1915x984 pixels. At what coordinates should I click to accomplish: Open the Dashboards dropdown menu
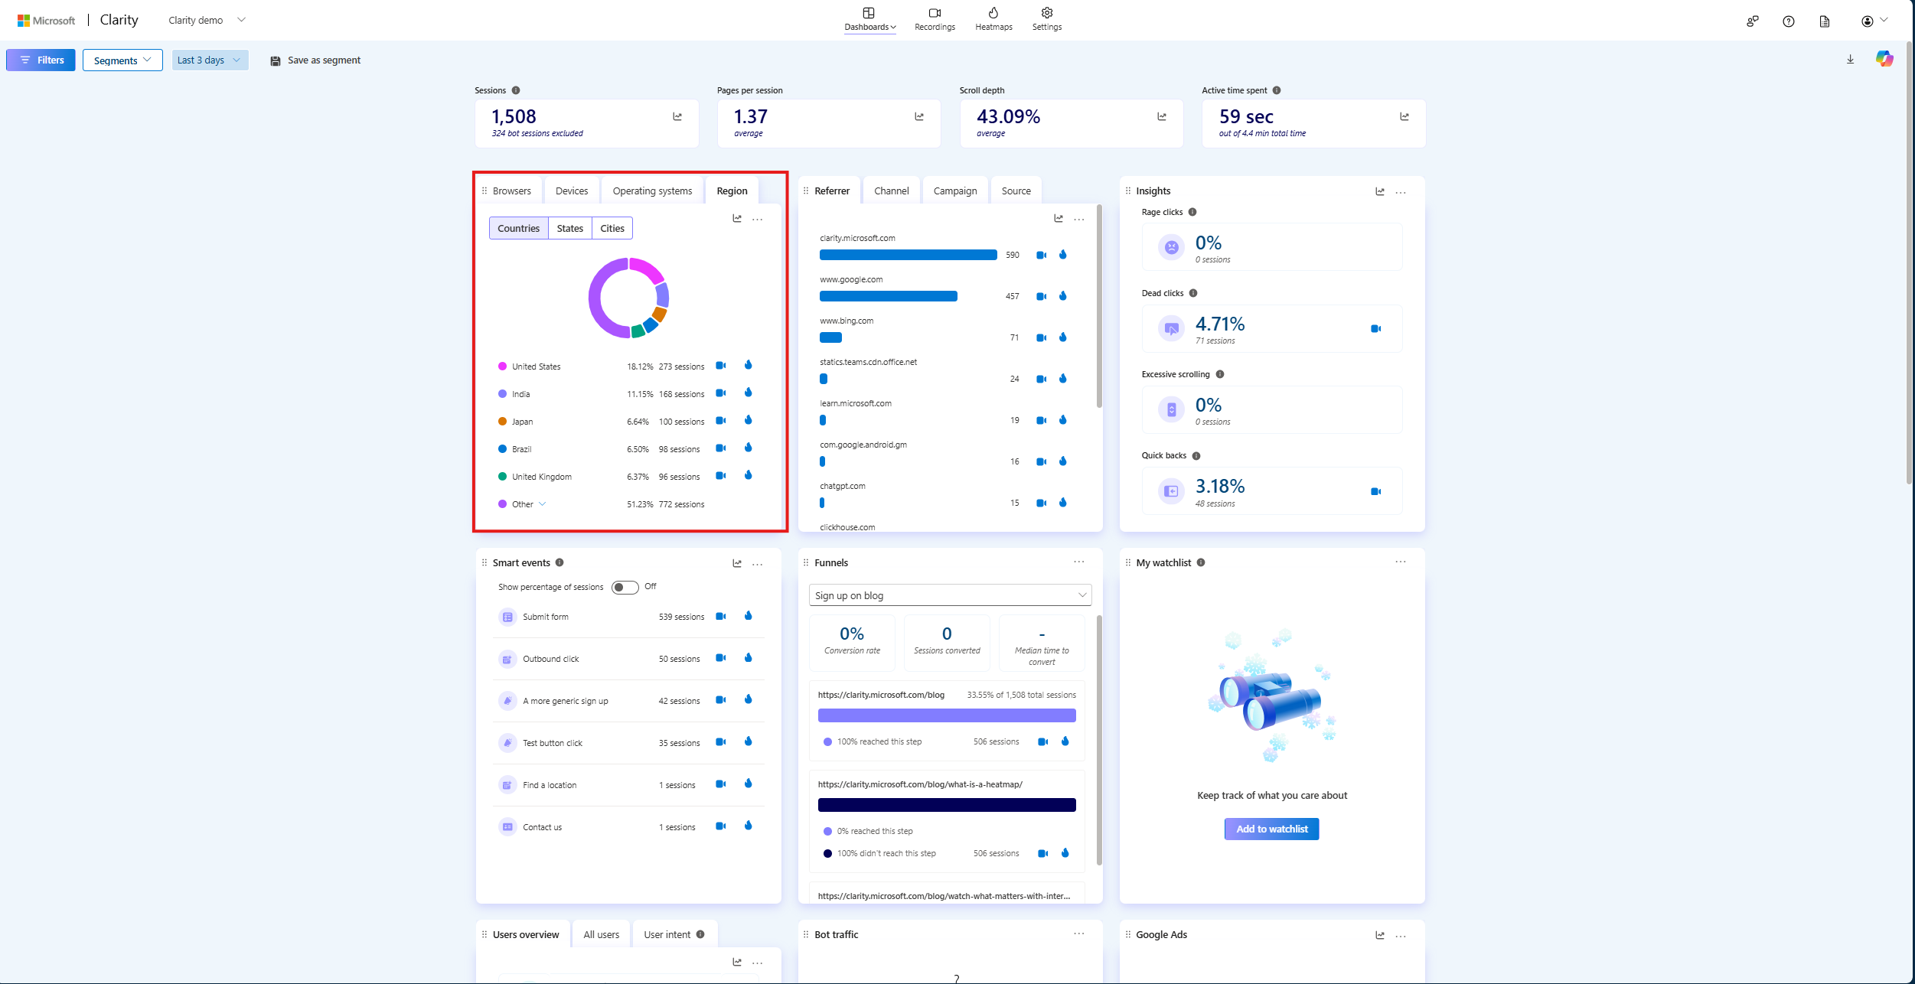[x=869, y=19]
